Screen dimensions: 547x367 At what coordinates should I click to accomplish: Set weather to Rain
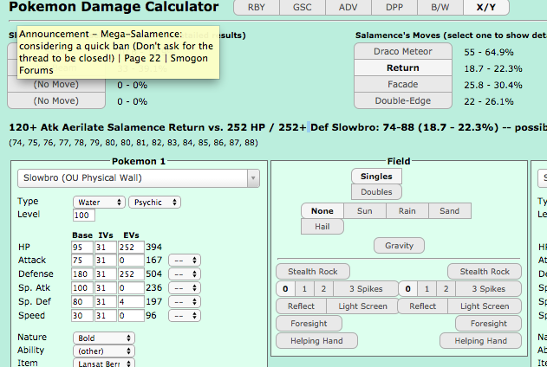(407, 211)
